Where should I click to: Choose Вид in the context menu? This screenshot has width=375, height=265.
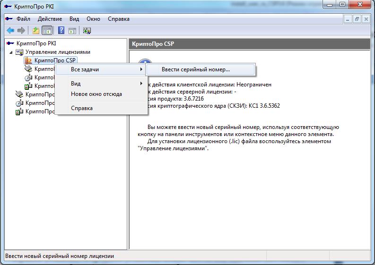click(x=100, y=84)
